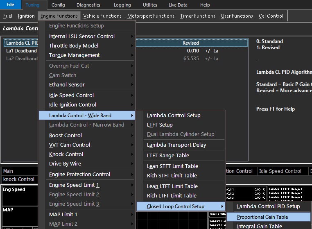Expand Boost Control submenu
Viewport: 312px width, 229px height.
(x=66, y=136)
